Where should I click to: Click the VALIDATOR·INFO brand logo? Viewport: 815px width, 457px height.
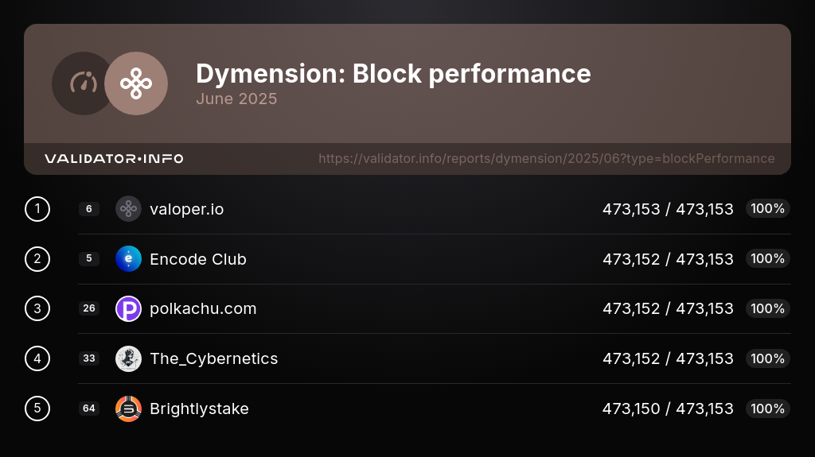click(114, 159)
